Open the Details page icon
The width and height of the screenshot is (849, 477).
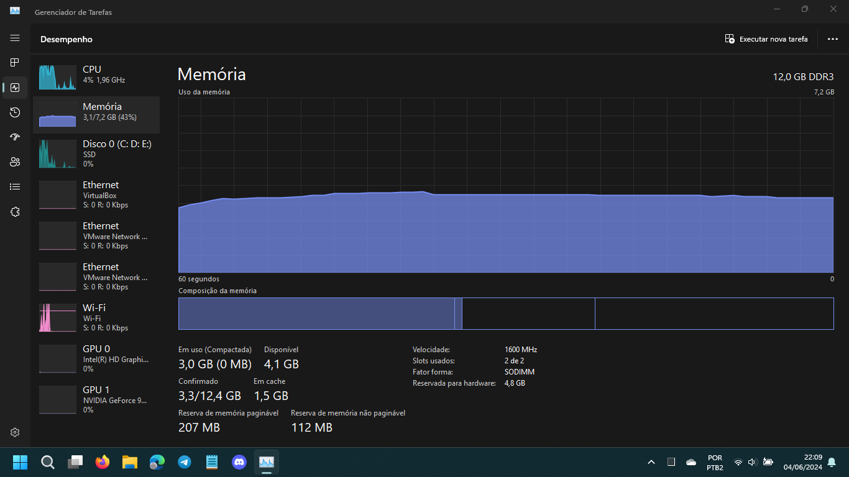click(x=15, y=187)
